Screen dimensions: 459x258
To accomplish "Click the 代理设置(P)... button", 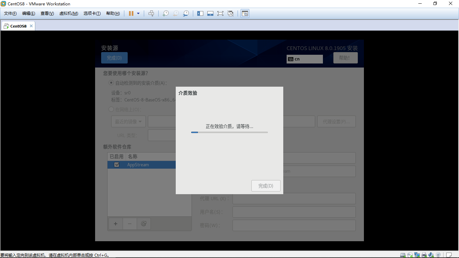I will pyautogui.click(x=336, y=122).
